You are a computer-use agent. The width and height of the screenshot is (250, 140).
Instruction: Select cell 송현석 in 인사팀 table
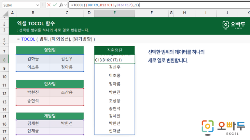[33, 101]
